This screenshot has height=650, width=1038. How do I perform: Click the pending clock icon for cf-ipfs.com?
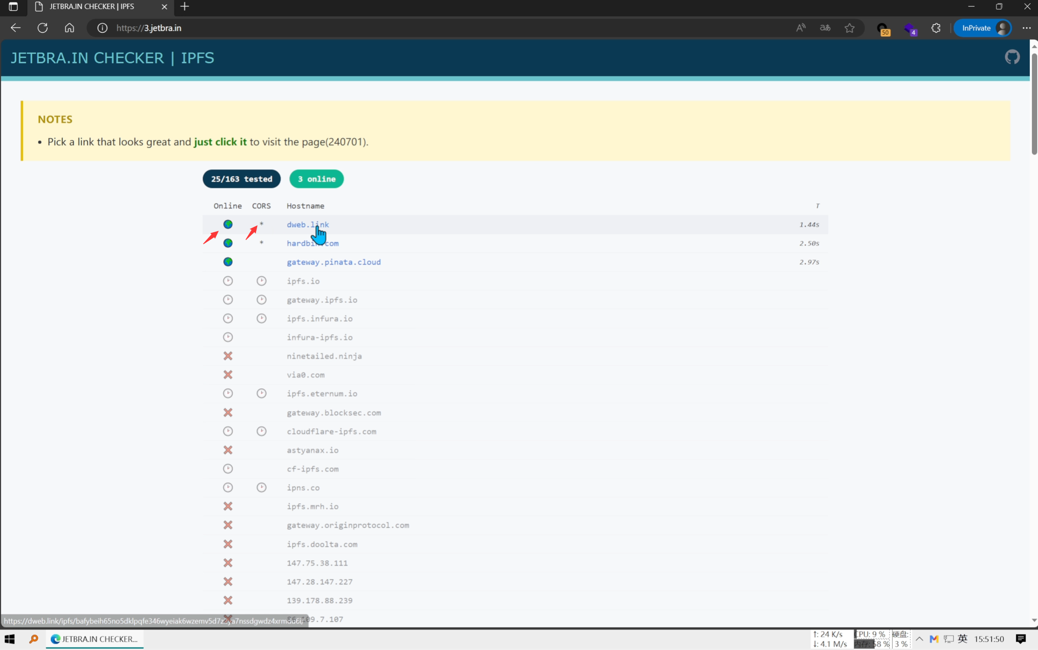point(228,469)
